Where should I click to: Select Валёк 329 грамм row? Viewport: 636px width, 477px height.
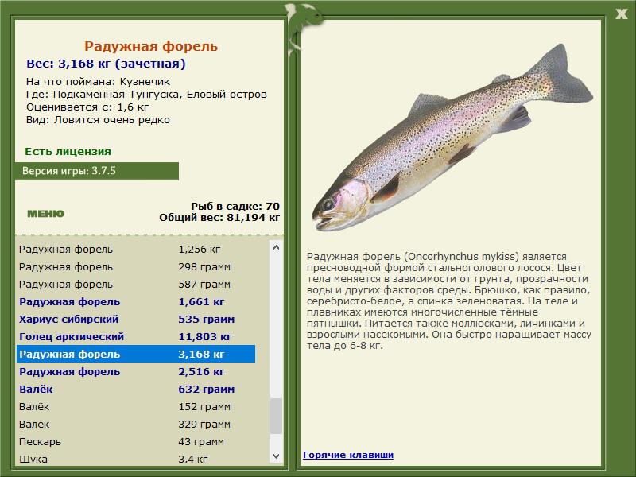click(136, 424)
